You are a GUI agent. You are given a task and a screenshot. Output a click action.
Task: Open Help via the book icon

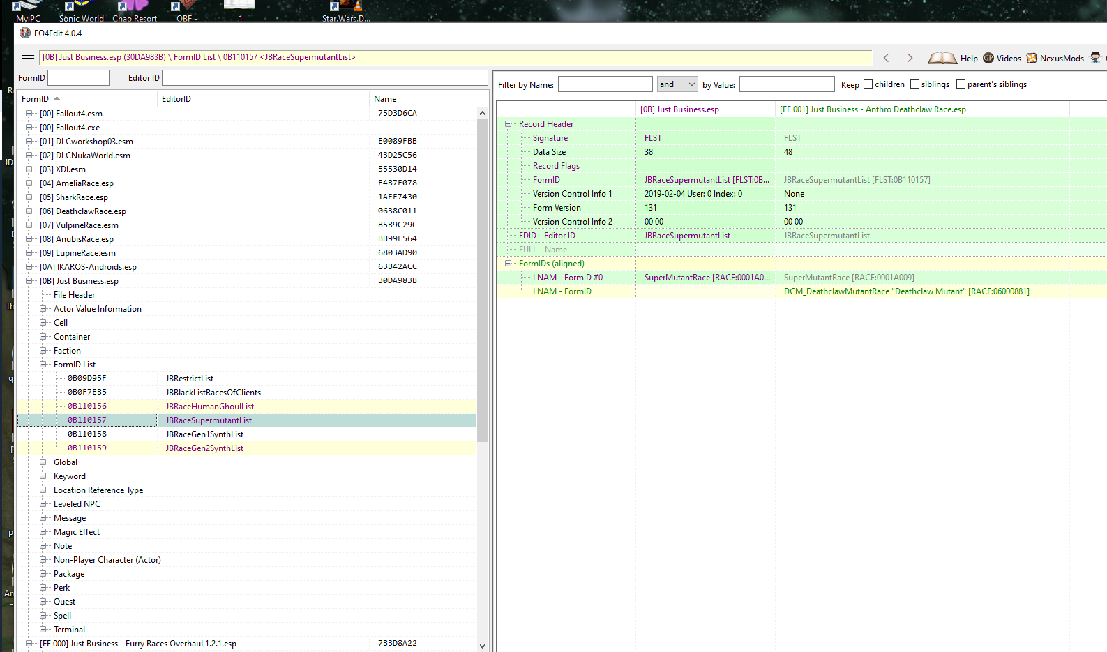point(942,59)
